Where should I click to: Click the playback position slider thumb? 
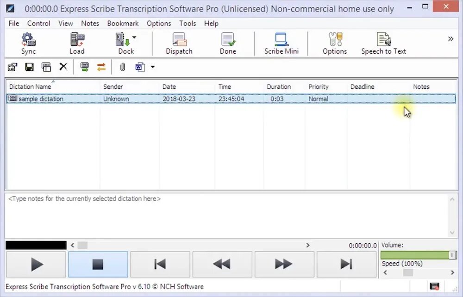click(82, 245)
